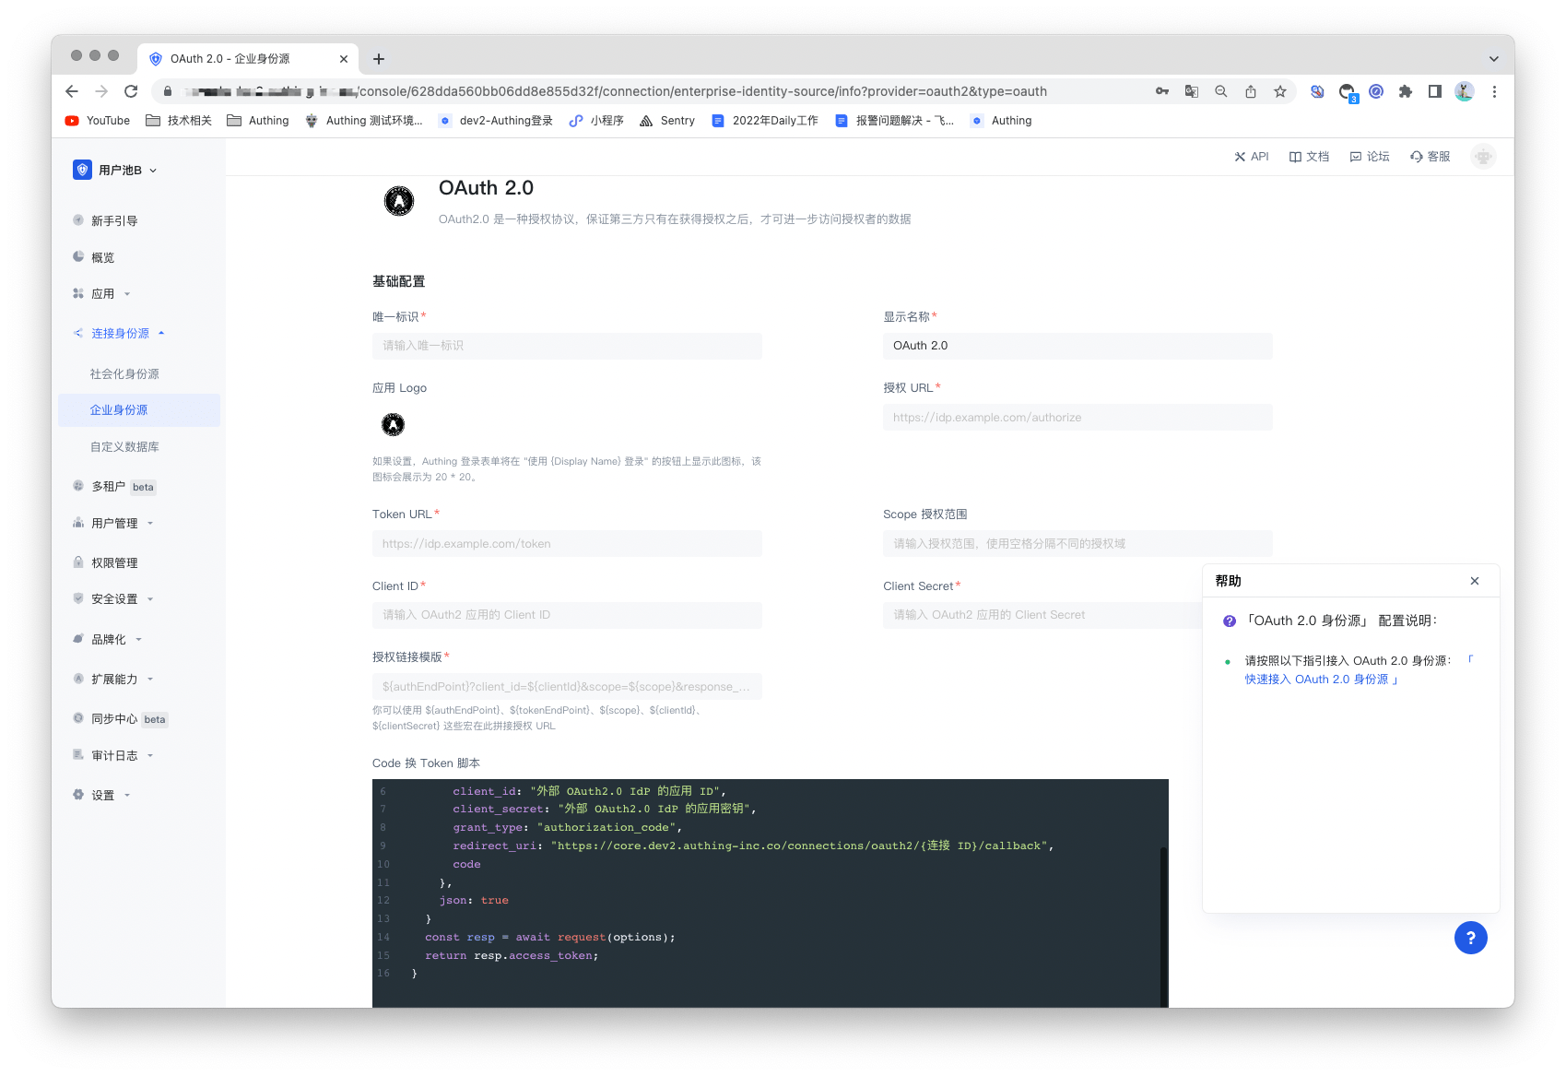Expand the 应用 sidebar menu

click(x=102, y=294)
